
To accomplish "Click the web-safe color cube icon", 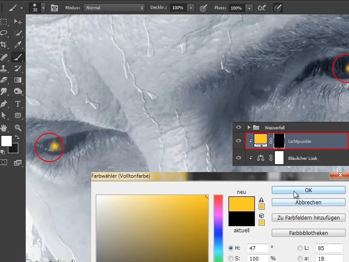I will pos(261,215).
